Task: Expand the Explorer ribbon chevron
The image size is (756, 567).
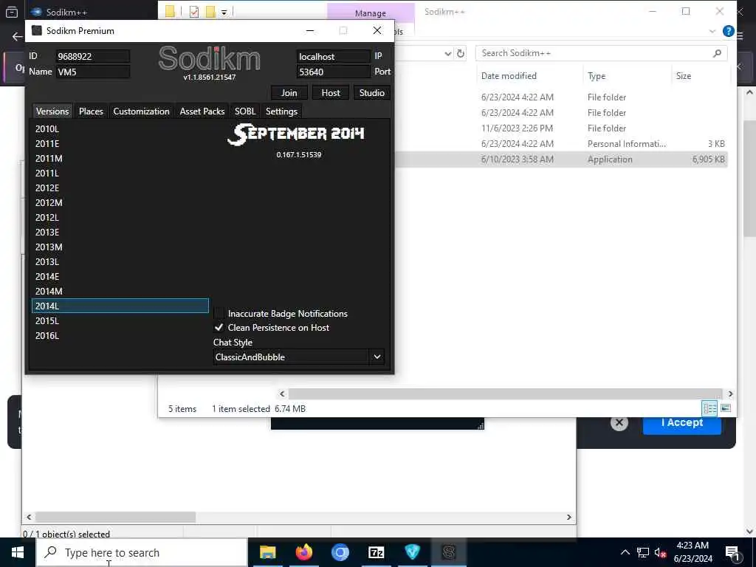Action: pos(712,31)
